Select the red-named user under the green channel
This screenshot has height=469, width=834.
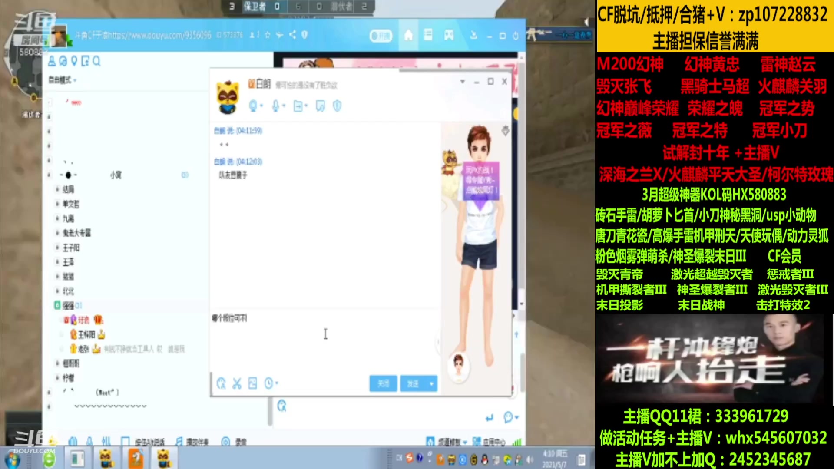tap(83, 320)
